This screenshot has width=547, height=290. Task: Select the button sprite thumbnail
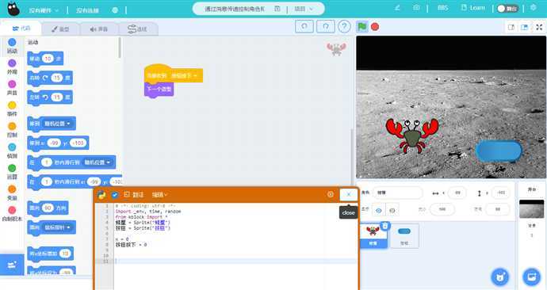pos(404,235)
